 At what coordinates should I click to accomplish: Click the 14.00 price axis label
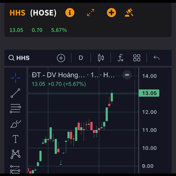pyautogui.click(x=149, y=76)
